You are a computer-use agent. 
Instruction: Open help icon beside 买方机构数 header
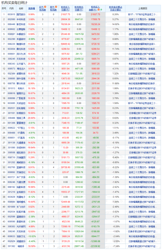[x=45, y=7]
